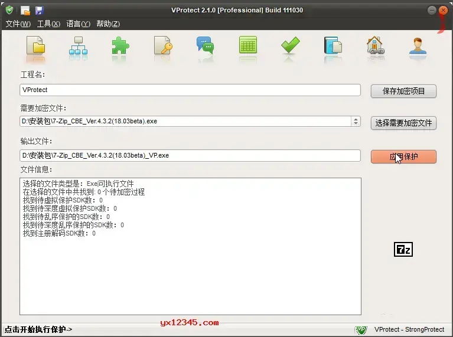This screenshot has width=453, height=337.
Task: Open the 文件(W) menu
Action: coord(18,24)
